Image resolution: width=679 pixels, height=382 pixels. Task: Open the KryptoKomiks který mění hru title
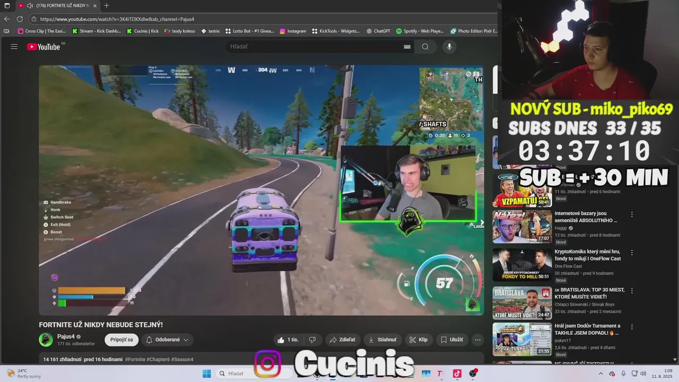pyautogui.click(x=588, y=255)
